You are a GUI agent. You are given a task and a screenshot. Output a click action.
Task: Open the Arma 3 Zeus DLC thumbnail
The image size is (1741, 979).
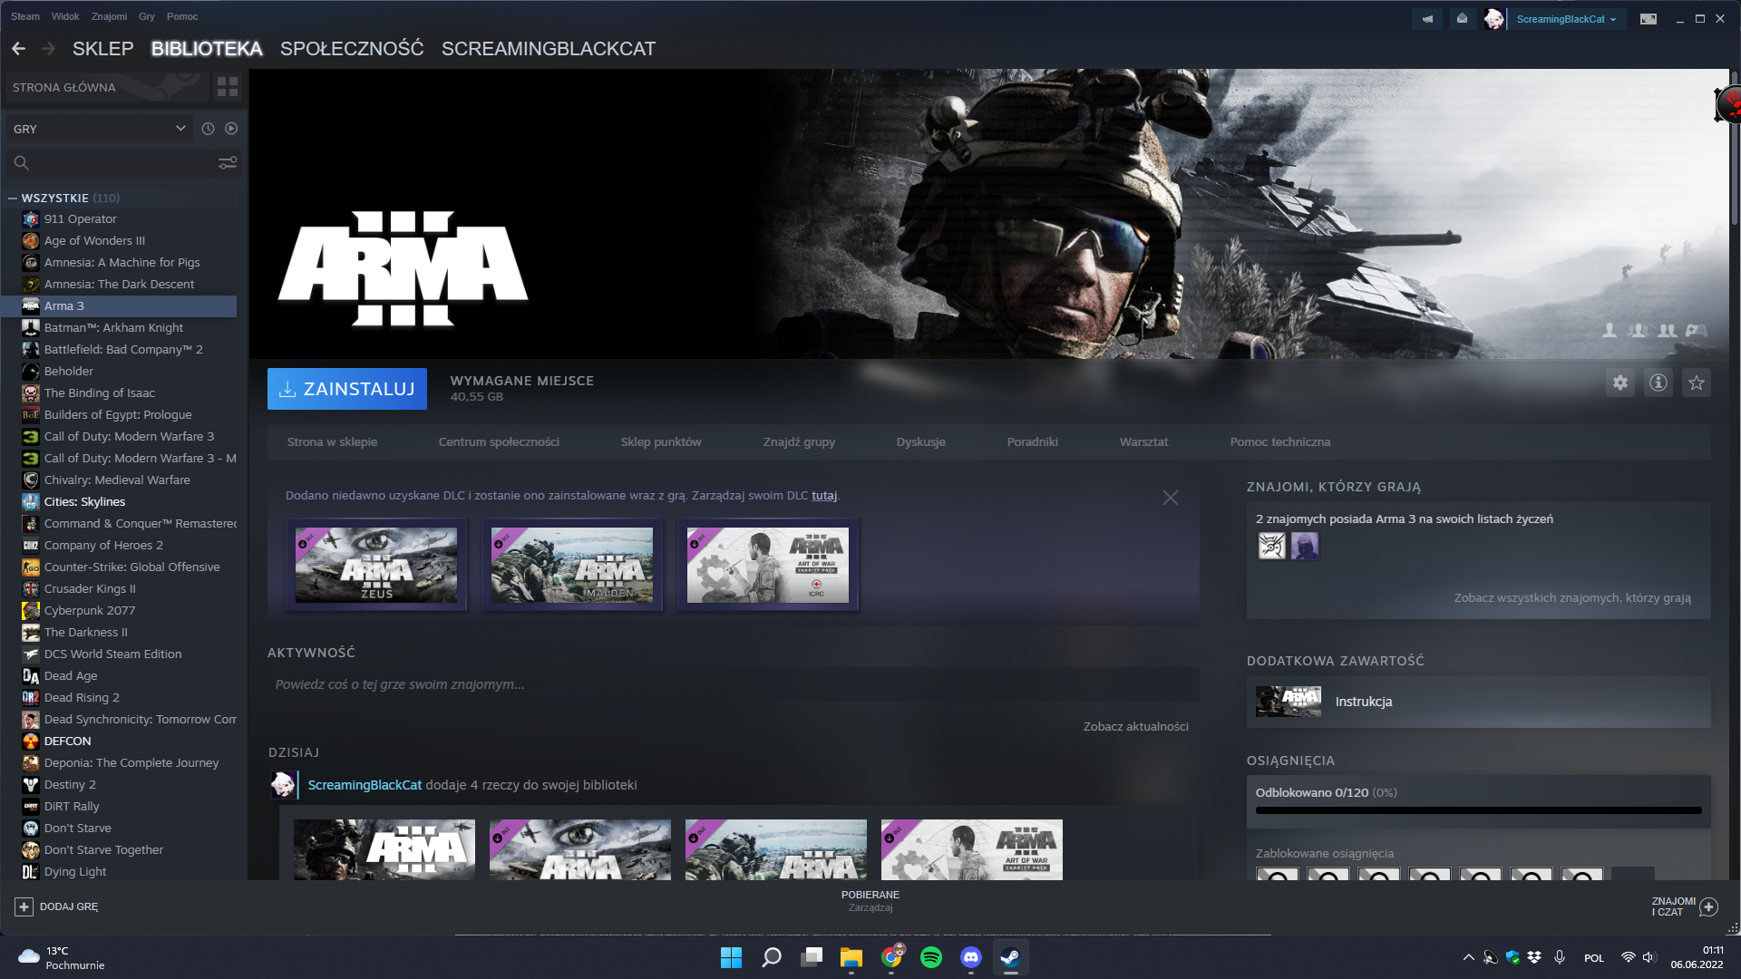376,565
